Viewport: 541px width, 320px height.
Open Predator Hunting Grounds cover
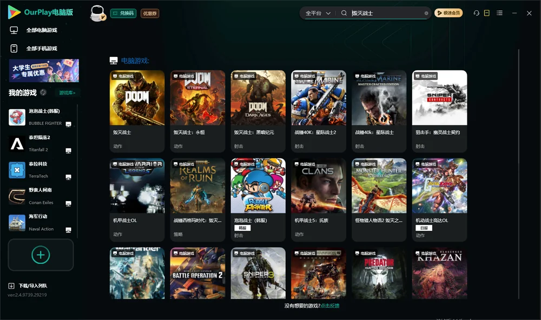tap(379, 273)
